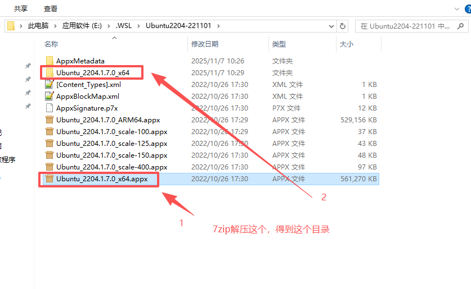
Task: Click the 529,156 KB size cell
Action: tap(358, 120)
